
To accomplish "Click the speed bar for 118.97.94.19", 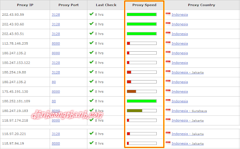I will coord(142,143).
